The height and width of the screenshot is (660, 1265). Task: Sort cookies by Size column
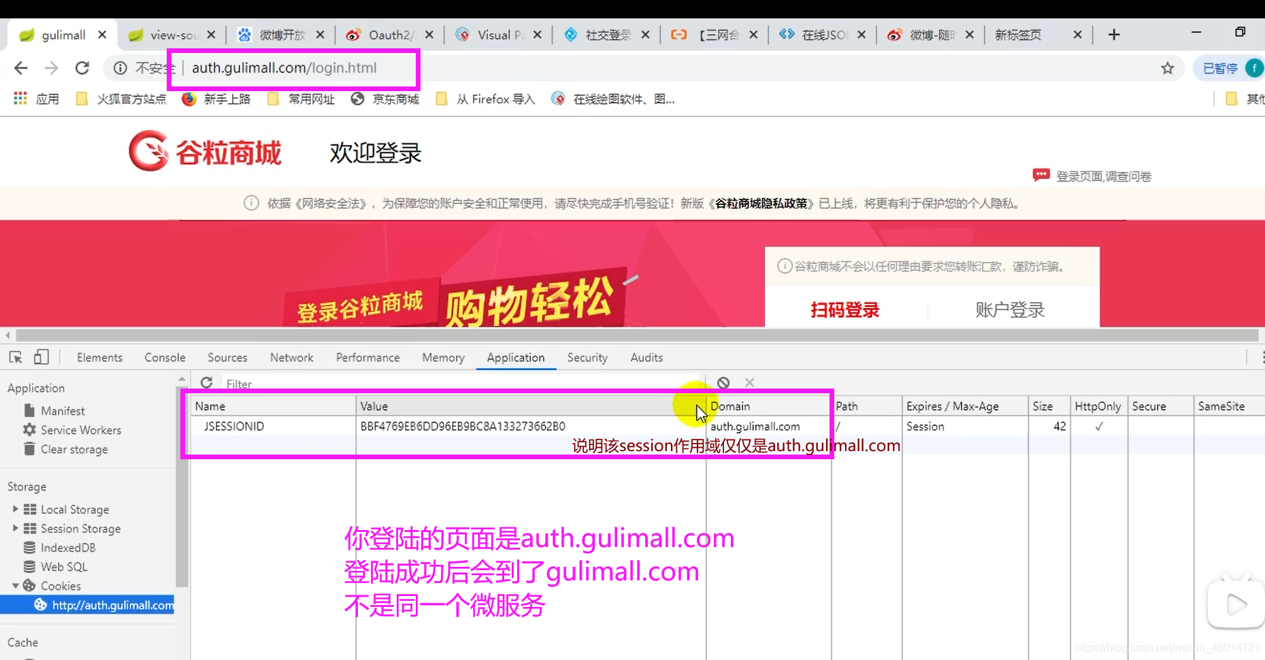[1049, 406]
